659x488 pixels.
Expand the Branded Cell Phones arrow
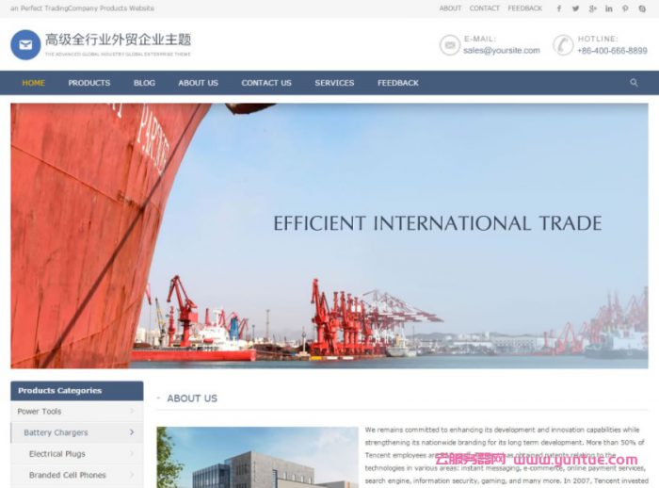[131, 475]
